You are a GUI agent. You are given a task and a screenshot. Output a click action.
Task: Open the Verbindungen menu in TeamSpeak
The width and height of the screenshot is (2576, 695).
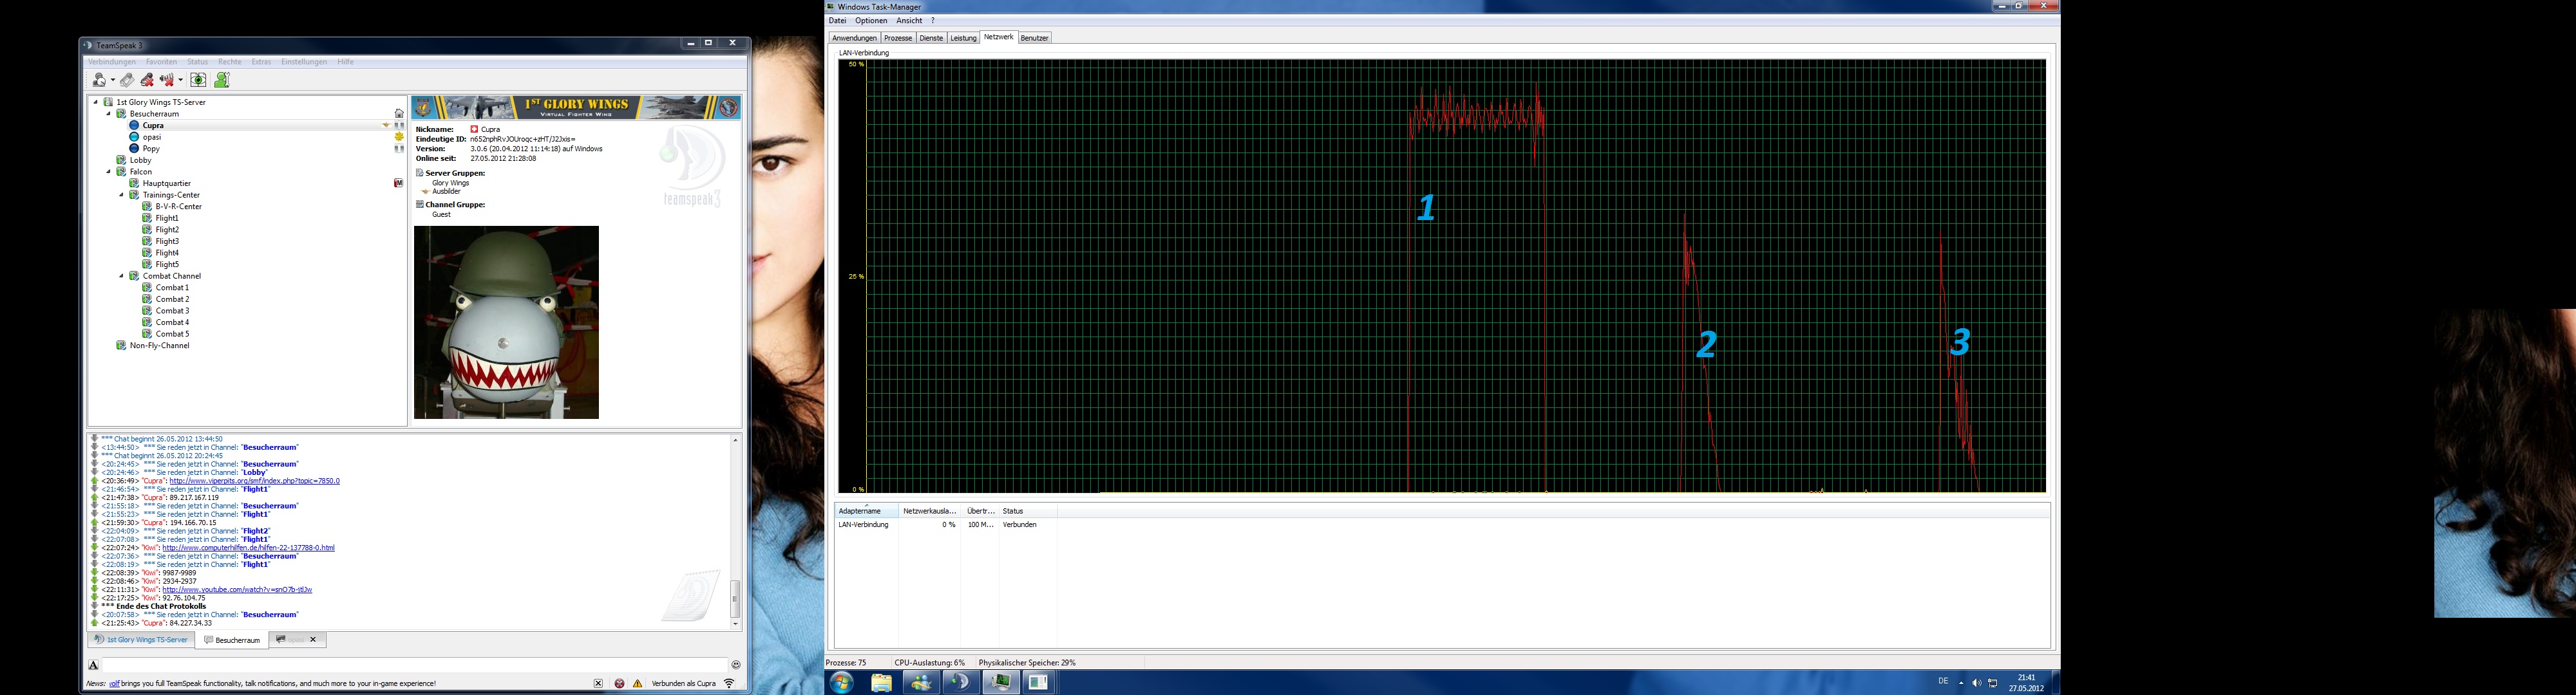coord(112,62)
